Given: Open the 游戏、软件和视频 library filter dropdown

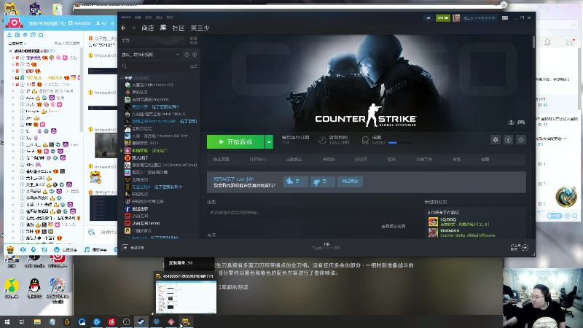Looking at the screenshot, I should tap(151, 55).
